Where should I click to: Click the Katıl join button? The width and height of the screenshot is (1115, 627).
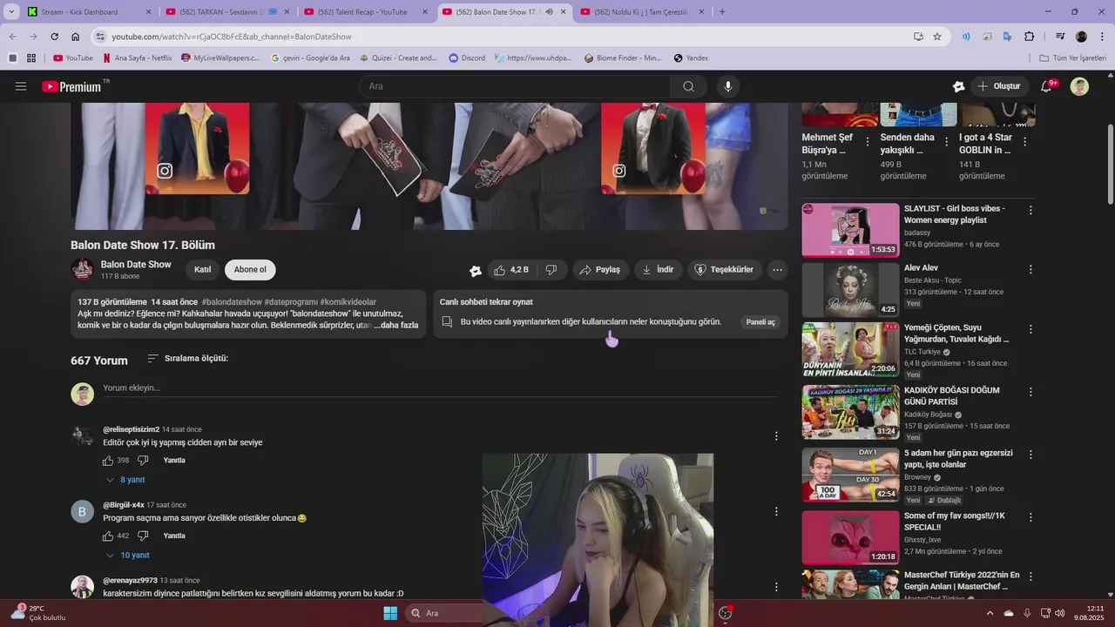[203, 270]
